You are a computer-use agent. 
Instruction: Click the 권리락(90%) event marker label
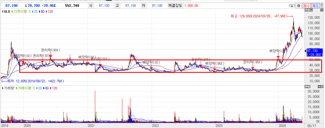(x=50, y=50)
